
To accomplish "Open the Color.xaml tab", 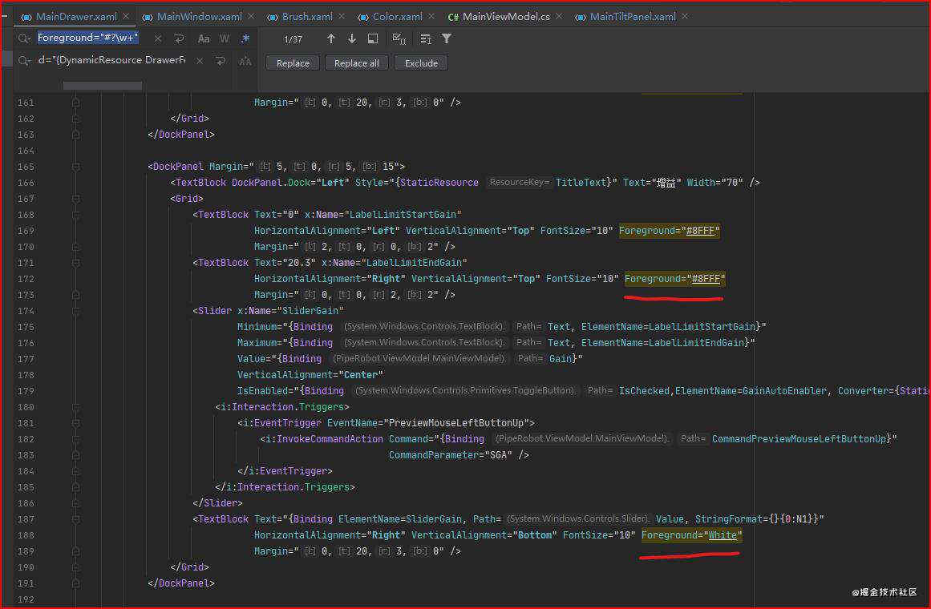I will click(x=396, y=17).
